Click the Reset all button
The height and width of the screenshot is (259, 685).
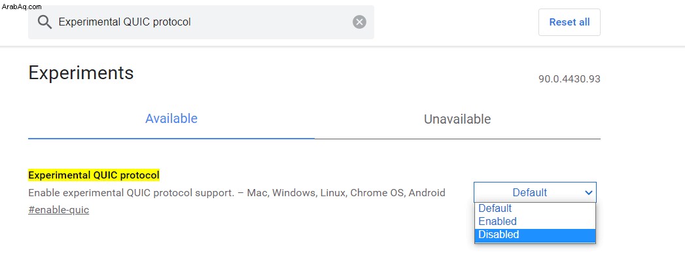click(569, 22)
